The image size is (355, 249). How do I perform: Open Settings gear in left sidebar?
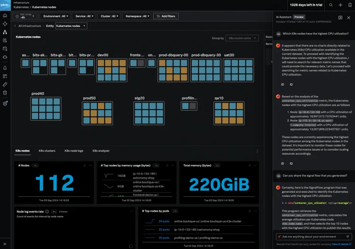5,103
